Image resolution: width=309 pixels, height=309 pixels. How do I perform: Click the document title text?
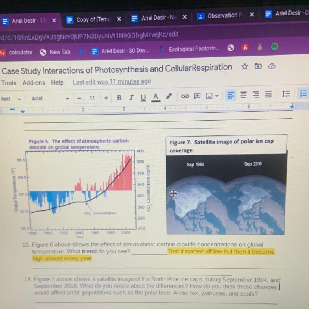tap(117, 69)
